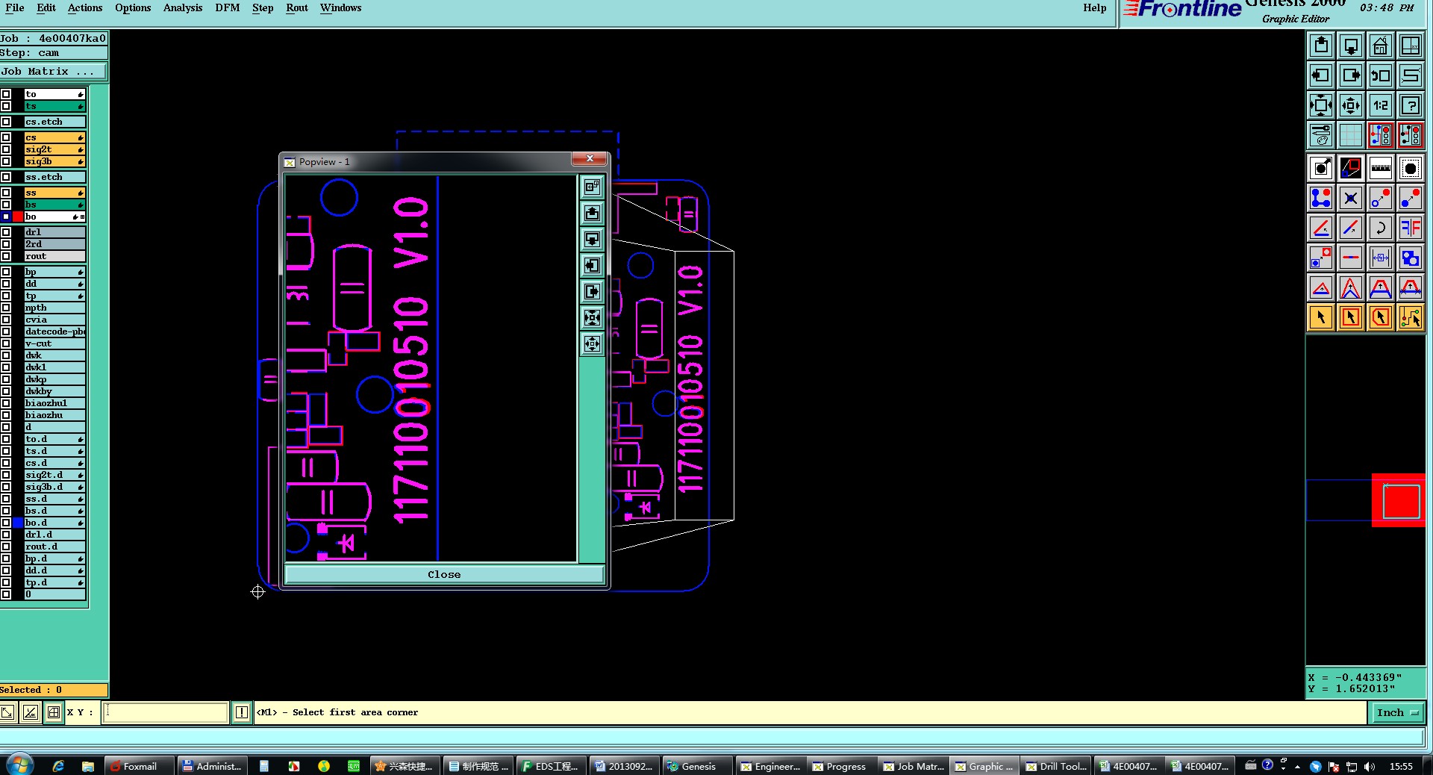The image size is (1433, 775).
Task: Switch to Drill Tool taskbar window
Action: (x=1055, y=766)
